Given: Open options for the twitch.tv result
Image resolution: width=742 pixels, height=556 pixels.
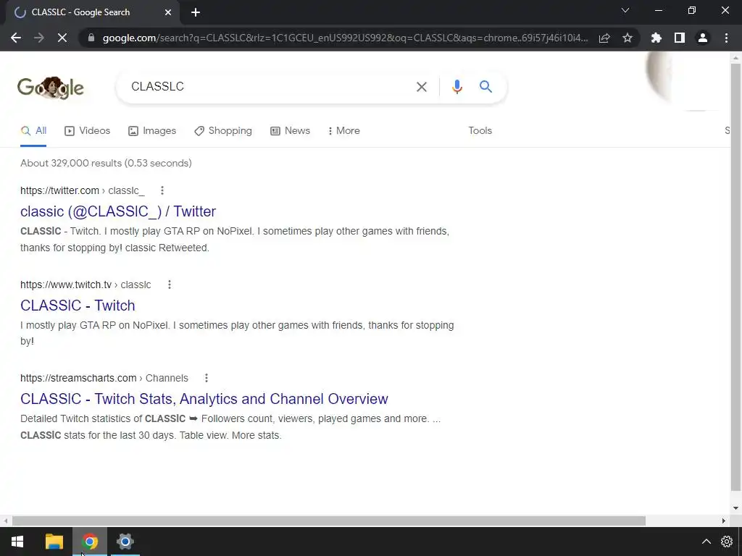Looking at the screenshot, I should [170, 285].
